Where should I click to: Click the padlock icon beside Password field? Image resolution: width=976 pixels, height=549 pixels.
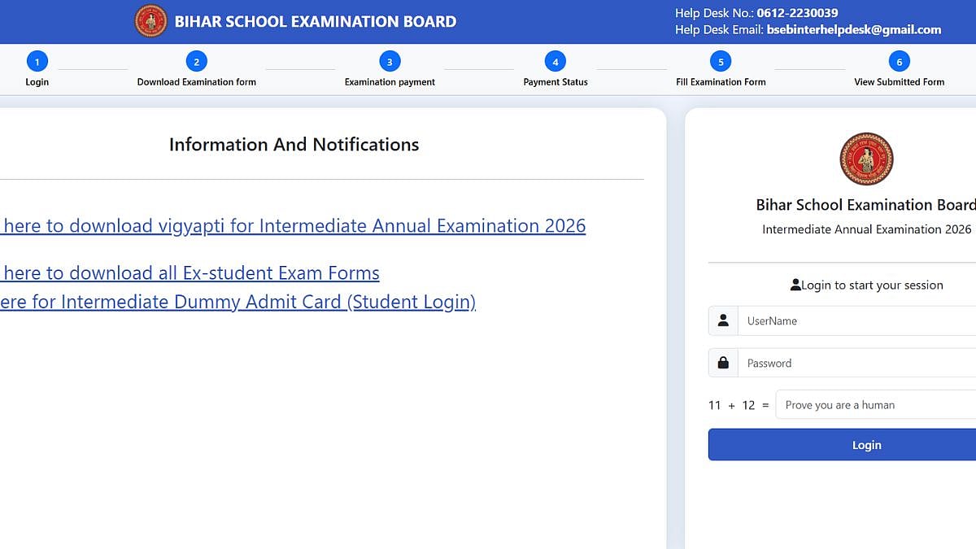point(722,363)
